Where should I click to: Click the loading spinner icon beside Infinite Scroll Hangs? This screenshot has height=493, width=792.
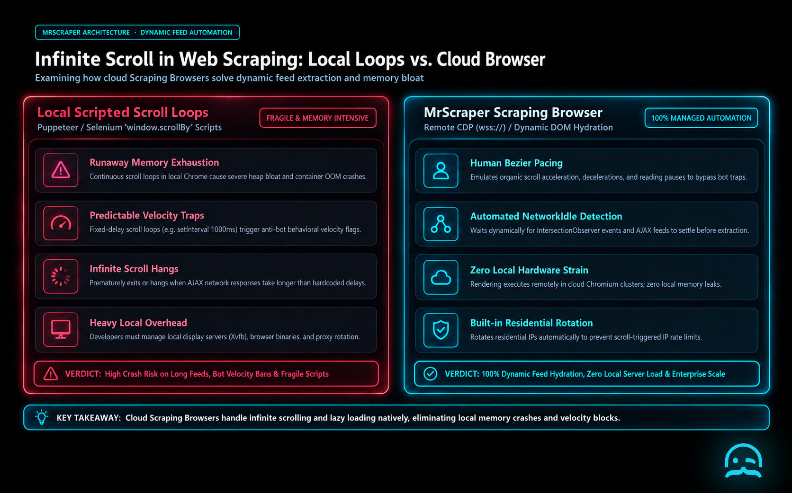[x=61, y=276]
